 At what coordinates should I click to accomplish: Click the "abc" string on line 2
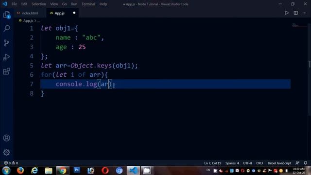(x=91, y=38)
